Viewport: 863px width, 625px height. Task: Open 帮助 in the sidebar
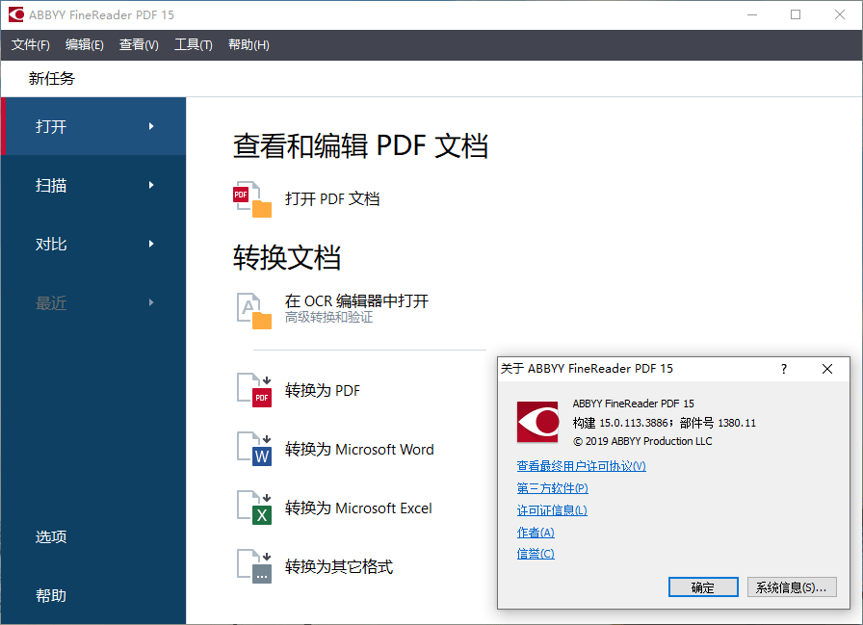coord(51,595)
